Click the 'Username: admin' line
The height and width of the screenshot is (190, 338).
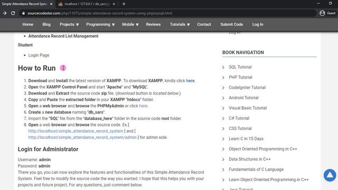pos(34,159)
